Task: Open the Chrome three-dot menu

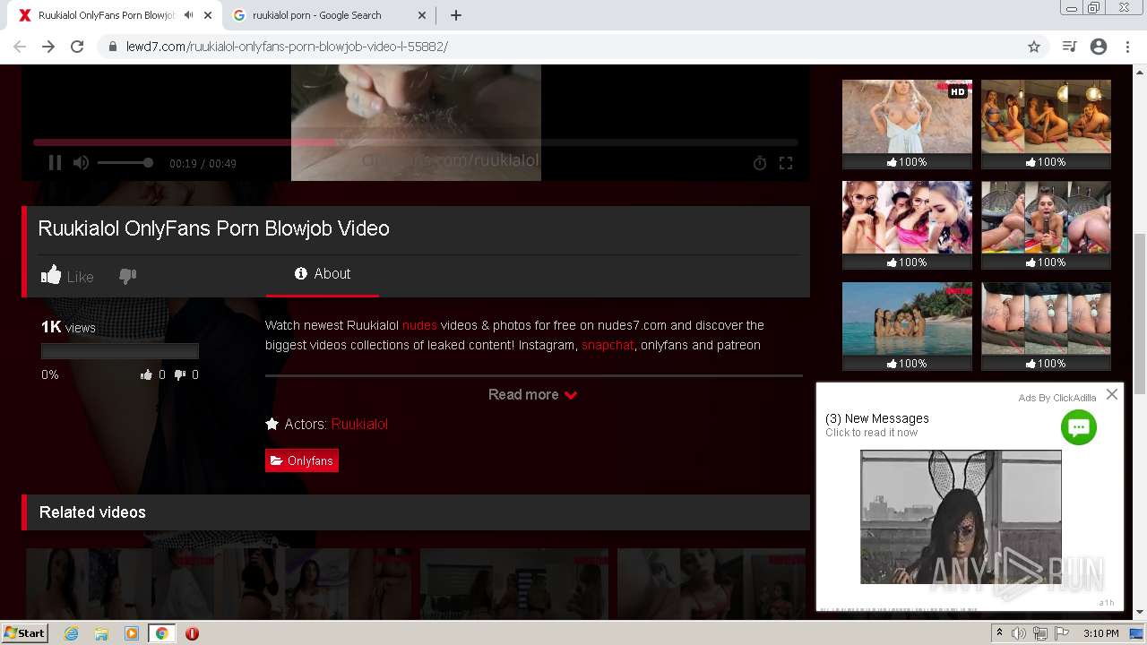Action: [1126, 47]
